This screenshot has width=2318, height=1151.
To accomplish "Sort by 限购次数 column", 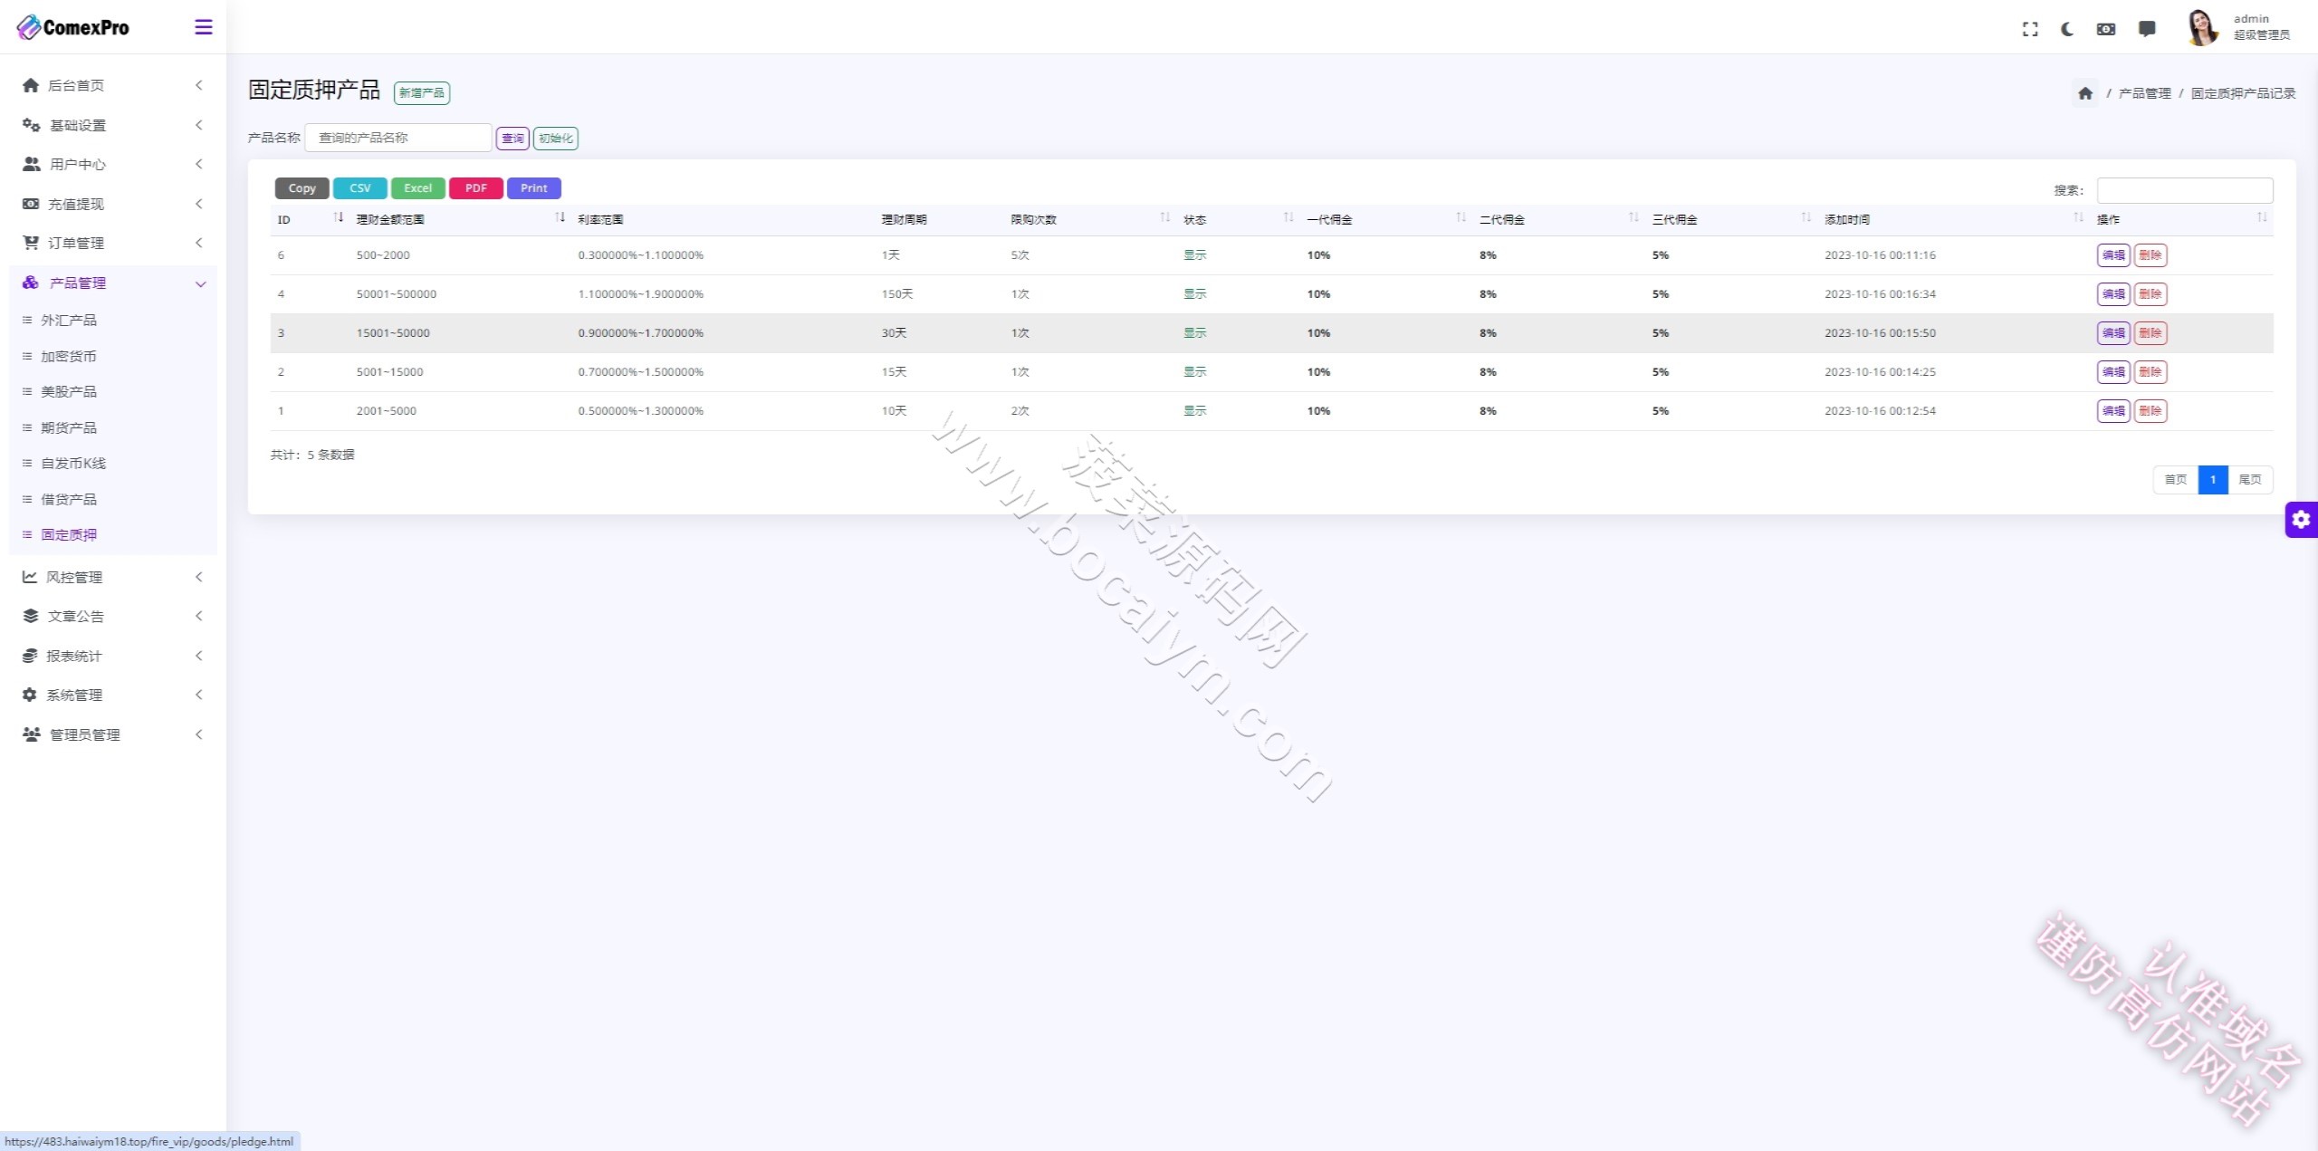I will tap(1089, 219).
